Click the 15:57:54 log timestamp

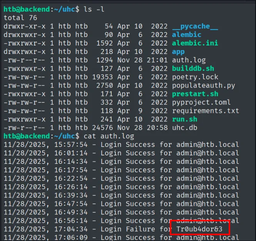pyautogui.click(x=71, y=145)
